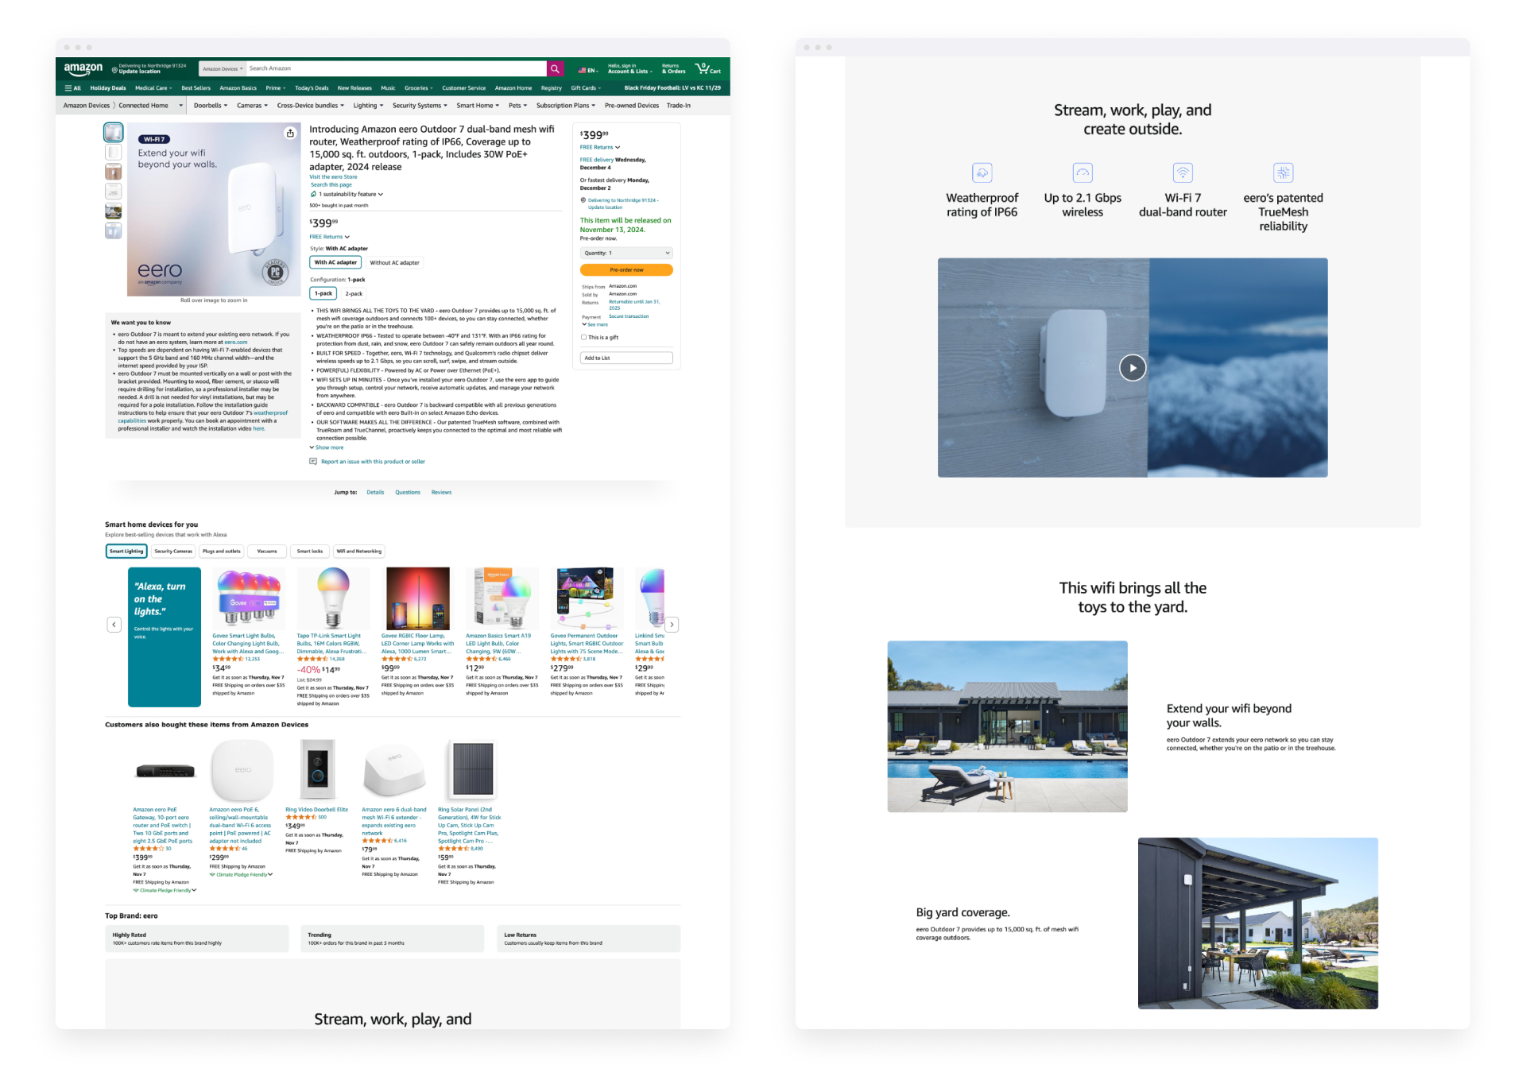Click the Search this page link

[x=331, y=185]
